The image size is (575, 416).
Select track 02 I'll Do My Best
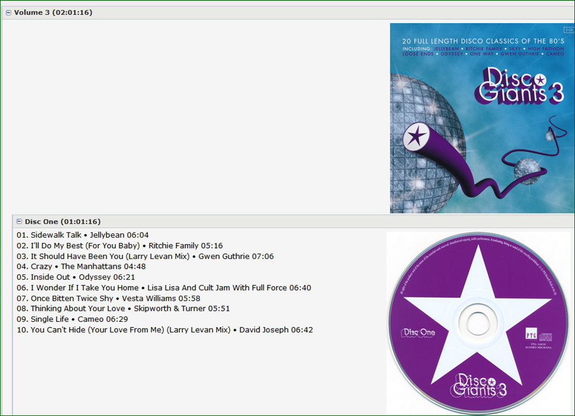(x=120, y=246)
